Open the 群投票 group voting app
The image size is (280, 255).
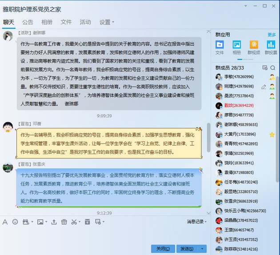[271, 47]
